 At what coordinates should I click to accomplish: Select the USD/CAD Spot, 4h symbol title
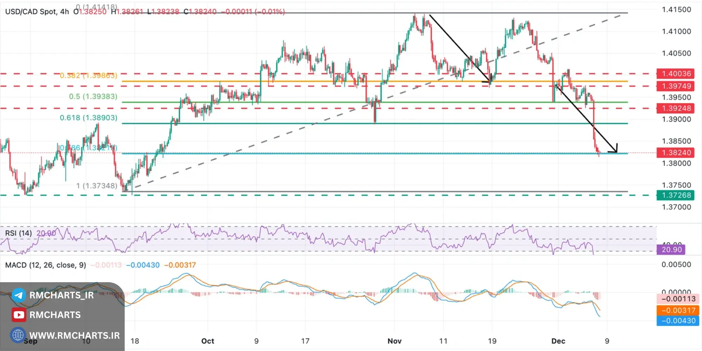point(37,12)
